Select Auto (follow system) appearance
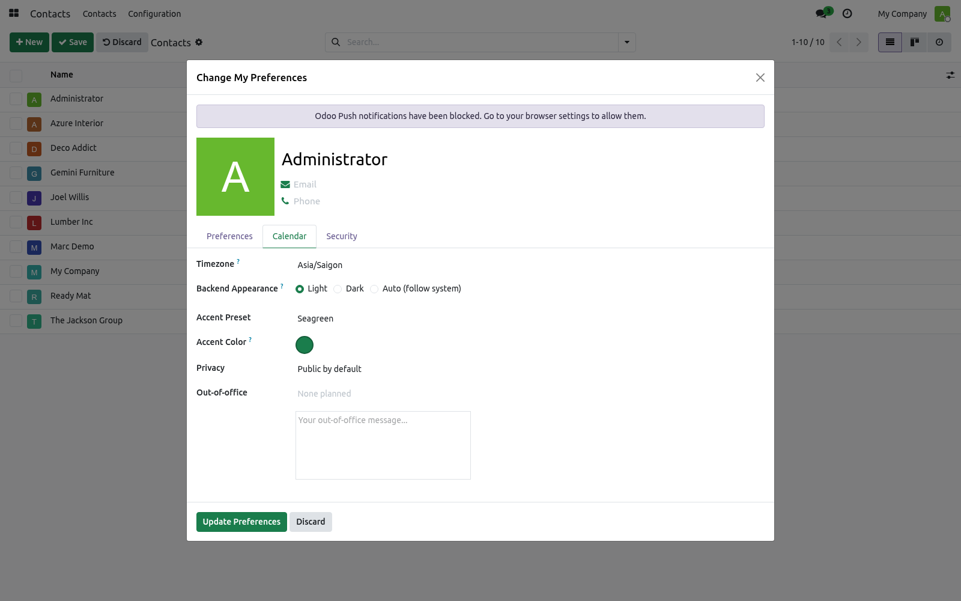Image resolution: width=961 pixels, height=601 pixels. click(374, 289)
